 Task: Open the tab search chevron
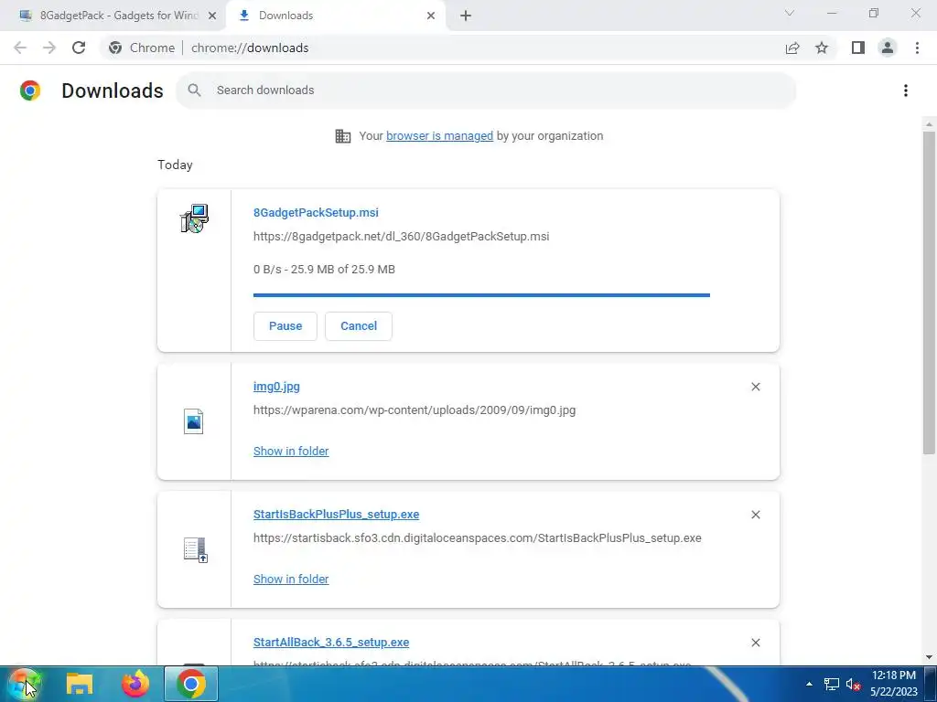(790, 13)
